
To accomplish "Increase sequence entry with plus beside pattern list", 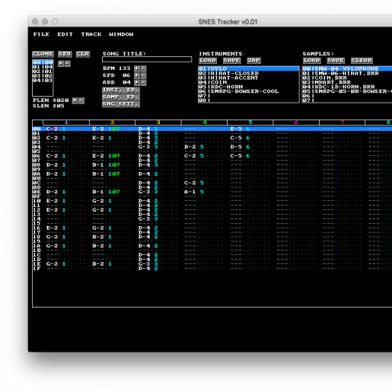I will [61, 64].
